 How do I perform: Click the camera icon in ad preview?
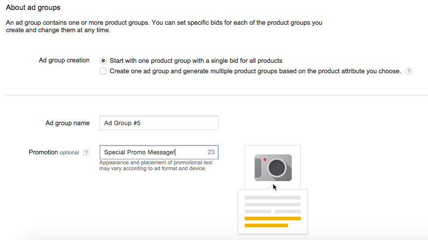[x=273, y=168]
